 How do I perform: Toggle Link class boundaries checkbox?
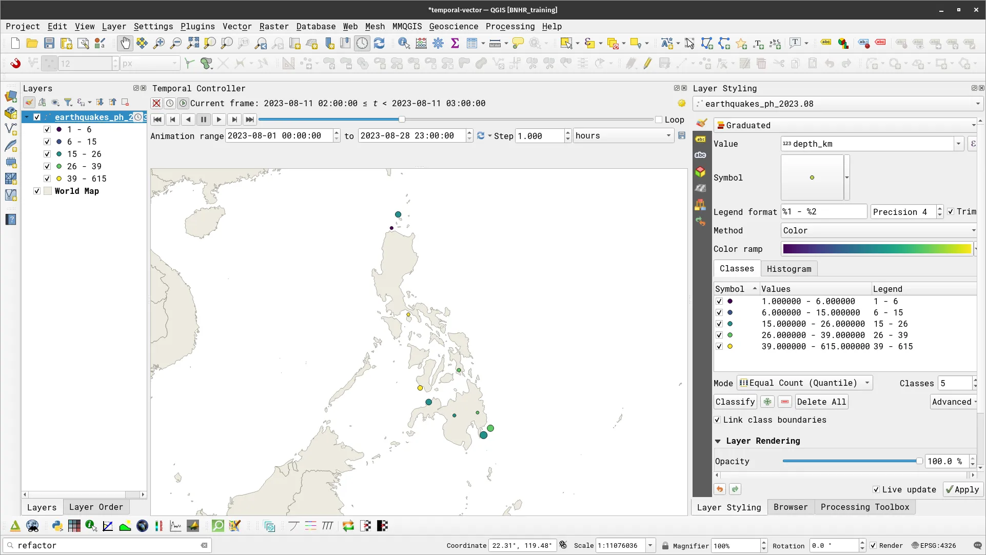718,420
